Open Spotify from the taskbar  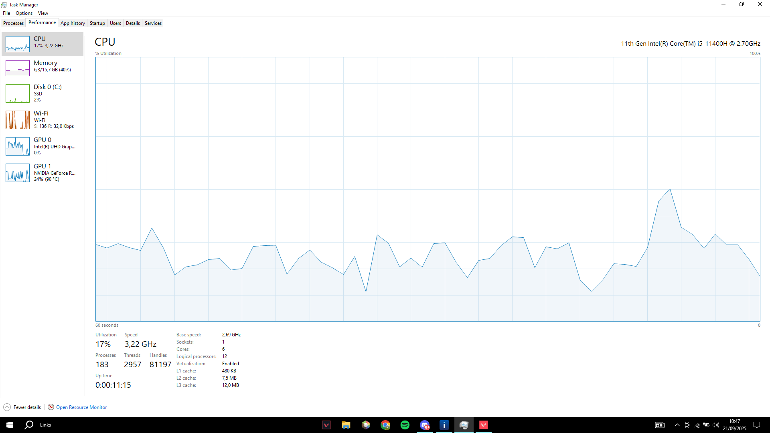coord(405,425)
